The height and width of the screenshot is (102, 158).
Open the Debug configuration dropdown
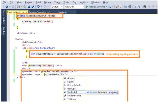pos(57,7)
